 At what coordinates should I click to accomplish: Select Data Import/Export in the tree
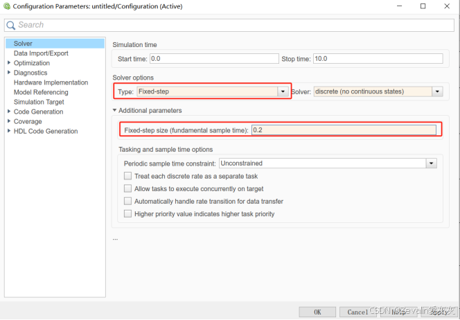pyautogui.click(x=41, y=53)
